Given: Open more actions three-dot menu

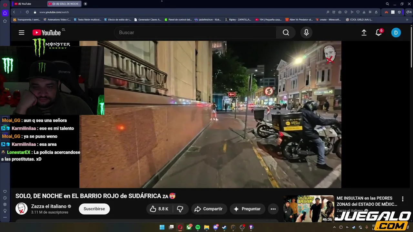Looking at the screenshot, I should click(x=273, y=209).
